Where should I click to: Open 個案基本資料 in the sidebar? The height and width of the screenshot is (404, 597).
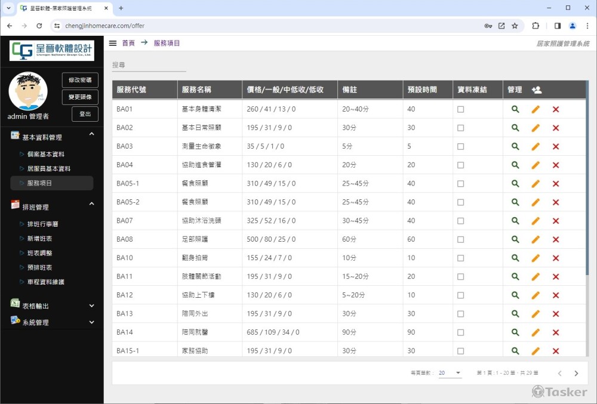[46, 154]
